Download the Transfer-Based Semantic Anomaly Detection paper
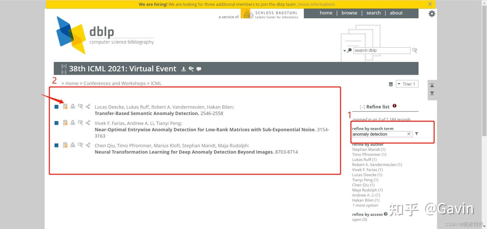The width and height of the screenshot is (487, 229). (x=73, y=106)
